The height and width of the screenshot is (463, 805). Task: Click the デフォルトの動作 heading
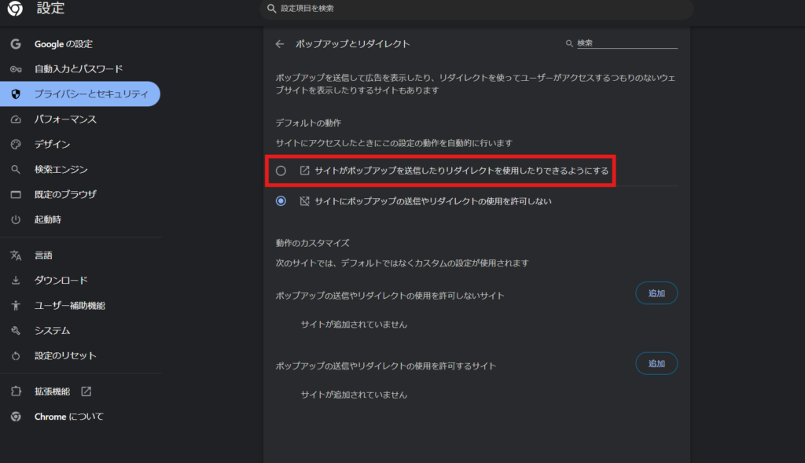308,123
